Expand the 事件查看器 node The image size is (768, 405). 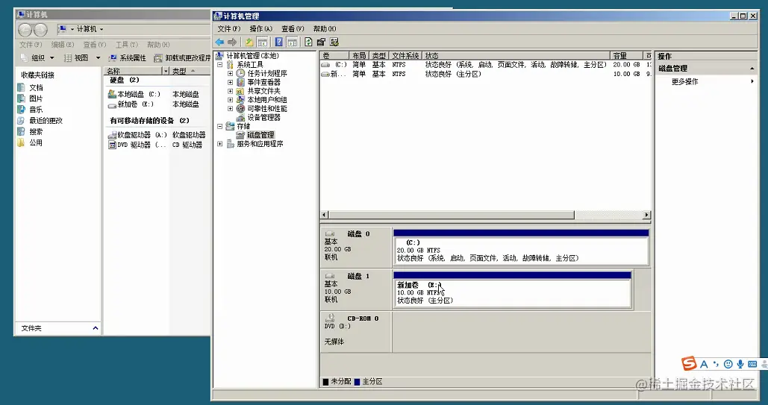tap(230, 82)
